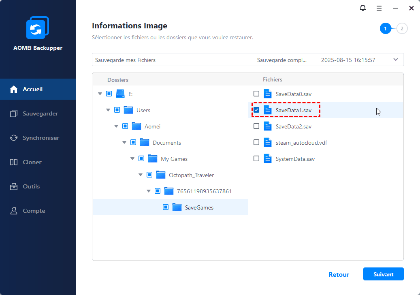Click the SystemData.sav file icon

268,158
